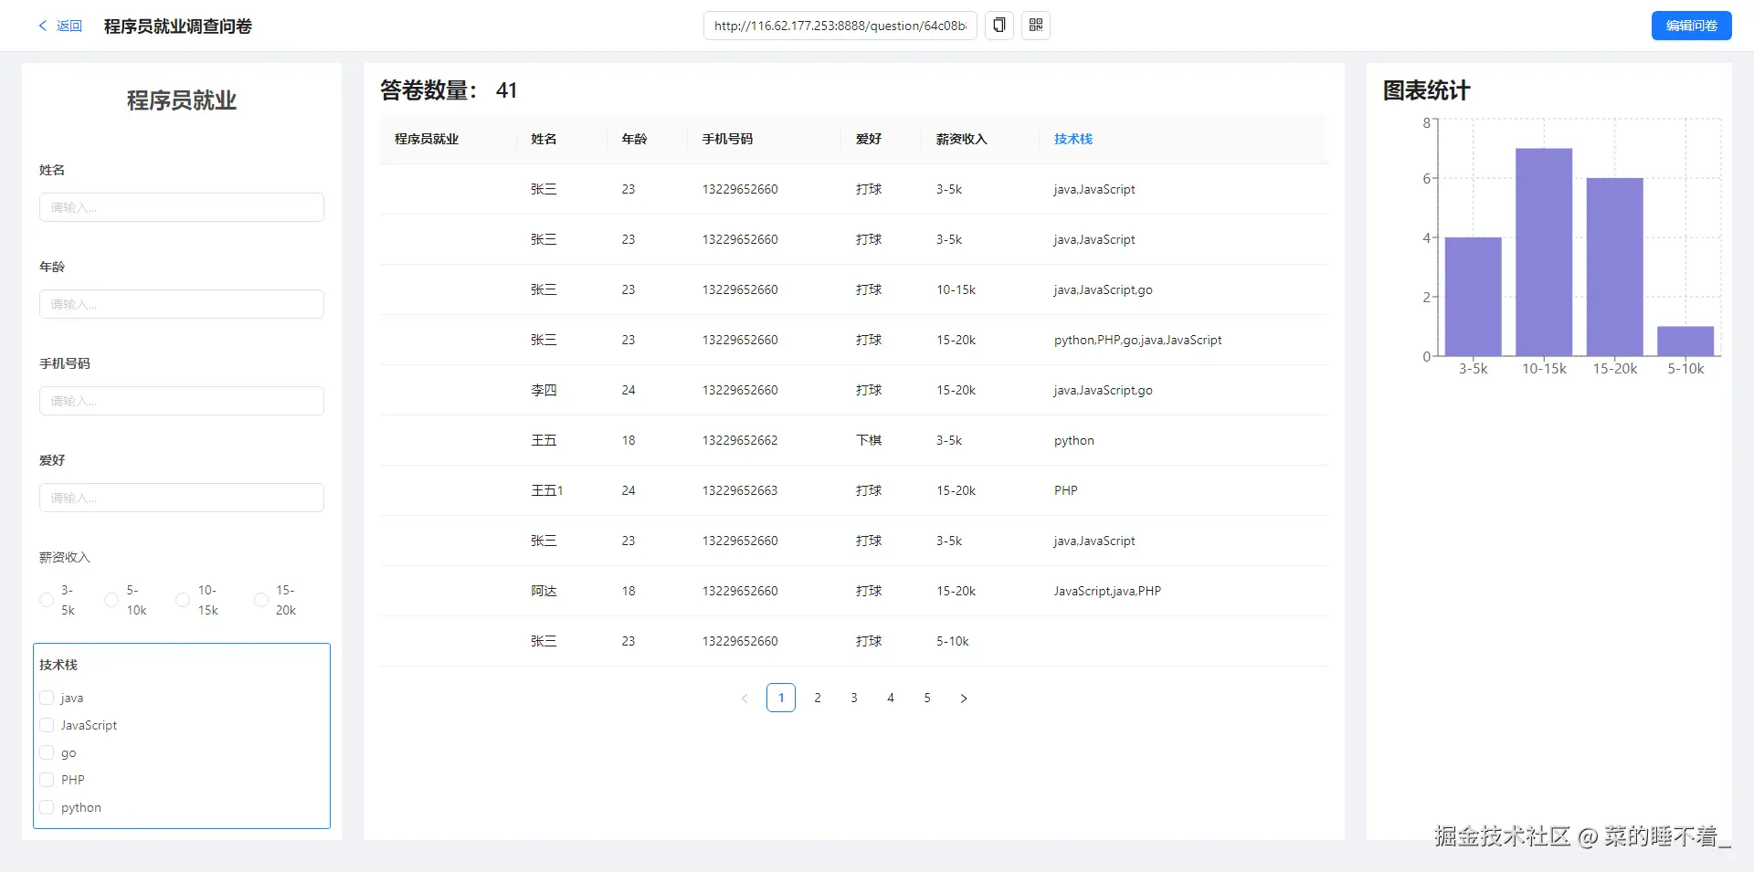The width and height of the screenshot is (1754, 872).
Task: Click the 程序员就业 form title
Action: click(182, 100)
